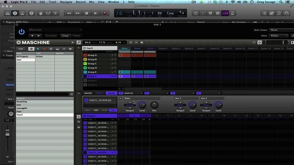This screenshot has width=294, height=165.
Task: Toggle the Inspector info button
Action: coord(15,13)
